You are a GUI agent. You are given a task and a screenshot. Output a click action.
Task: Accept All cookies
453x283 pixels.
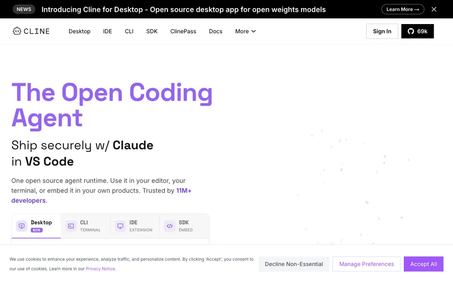[x=424, y=264]
